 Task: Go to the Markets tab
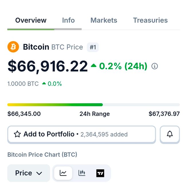pos(104,20)
